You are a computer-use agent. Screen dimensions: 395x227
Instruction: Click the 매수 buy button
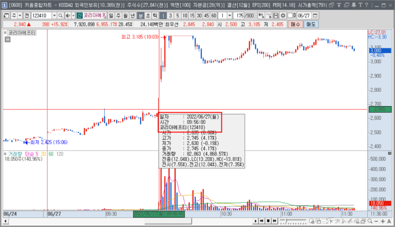295,24
